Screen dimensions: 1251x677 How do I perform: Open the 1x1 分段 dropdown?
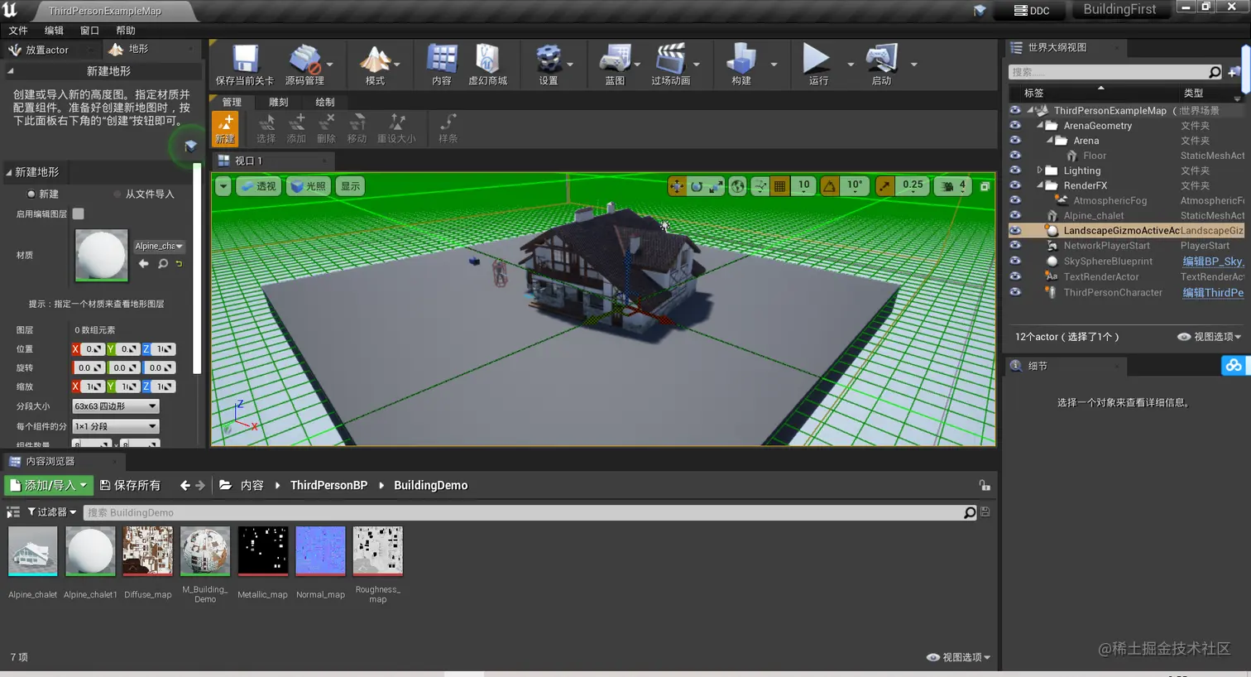pyautogui.click(x=115, y=426)
